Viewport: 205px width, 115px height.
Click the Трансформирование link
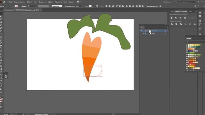pyautogui.click(x=152, y=6)
